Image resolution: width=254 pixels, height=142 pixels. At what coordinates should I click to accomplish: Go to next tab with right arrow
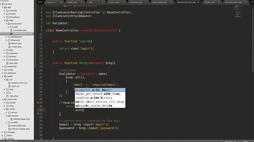pyautogui.click(x=41, y=2)
